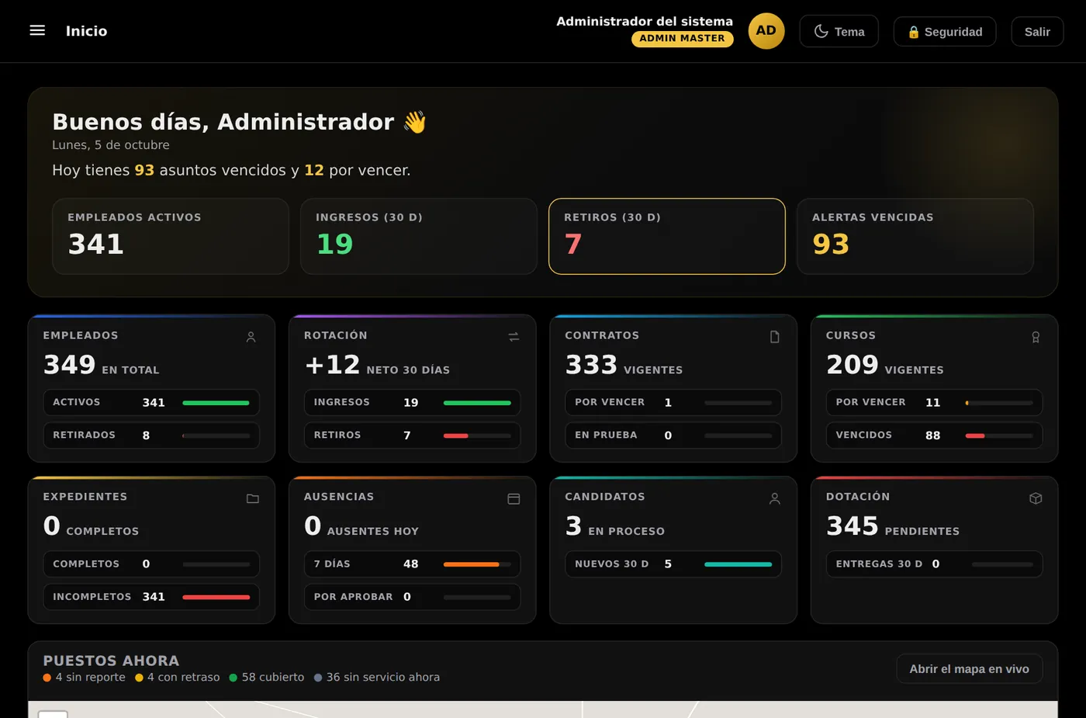
Task: Open the Alertas Vencidas 93 tile
Action: 915,236
